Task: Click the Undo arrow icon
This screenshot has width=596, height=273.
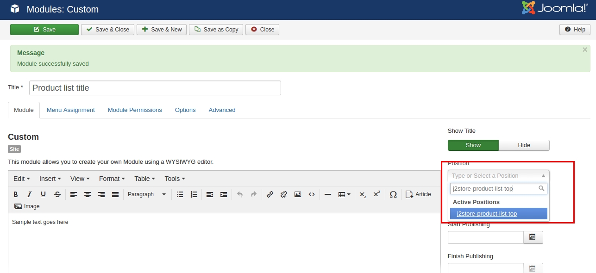Action: point(239,194)
